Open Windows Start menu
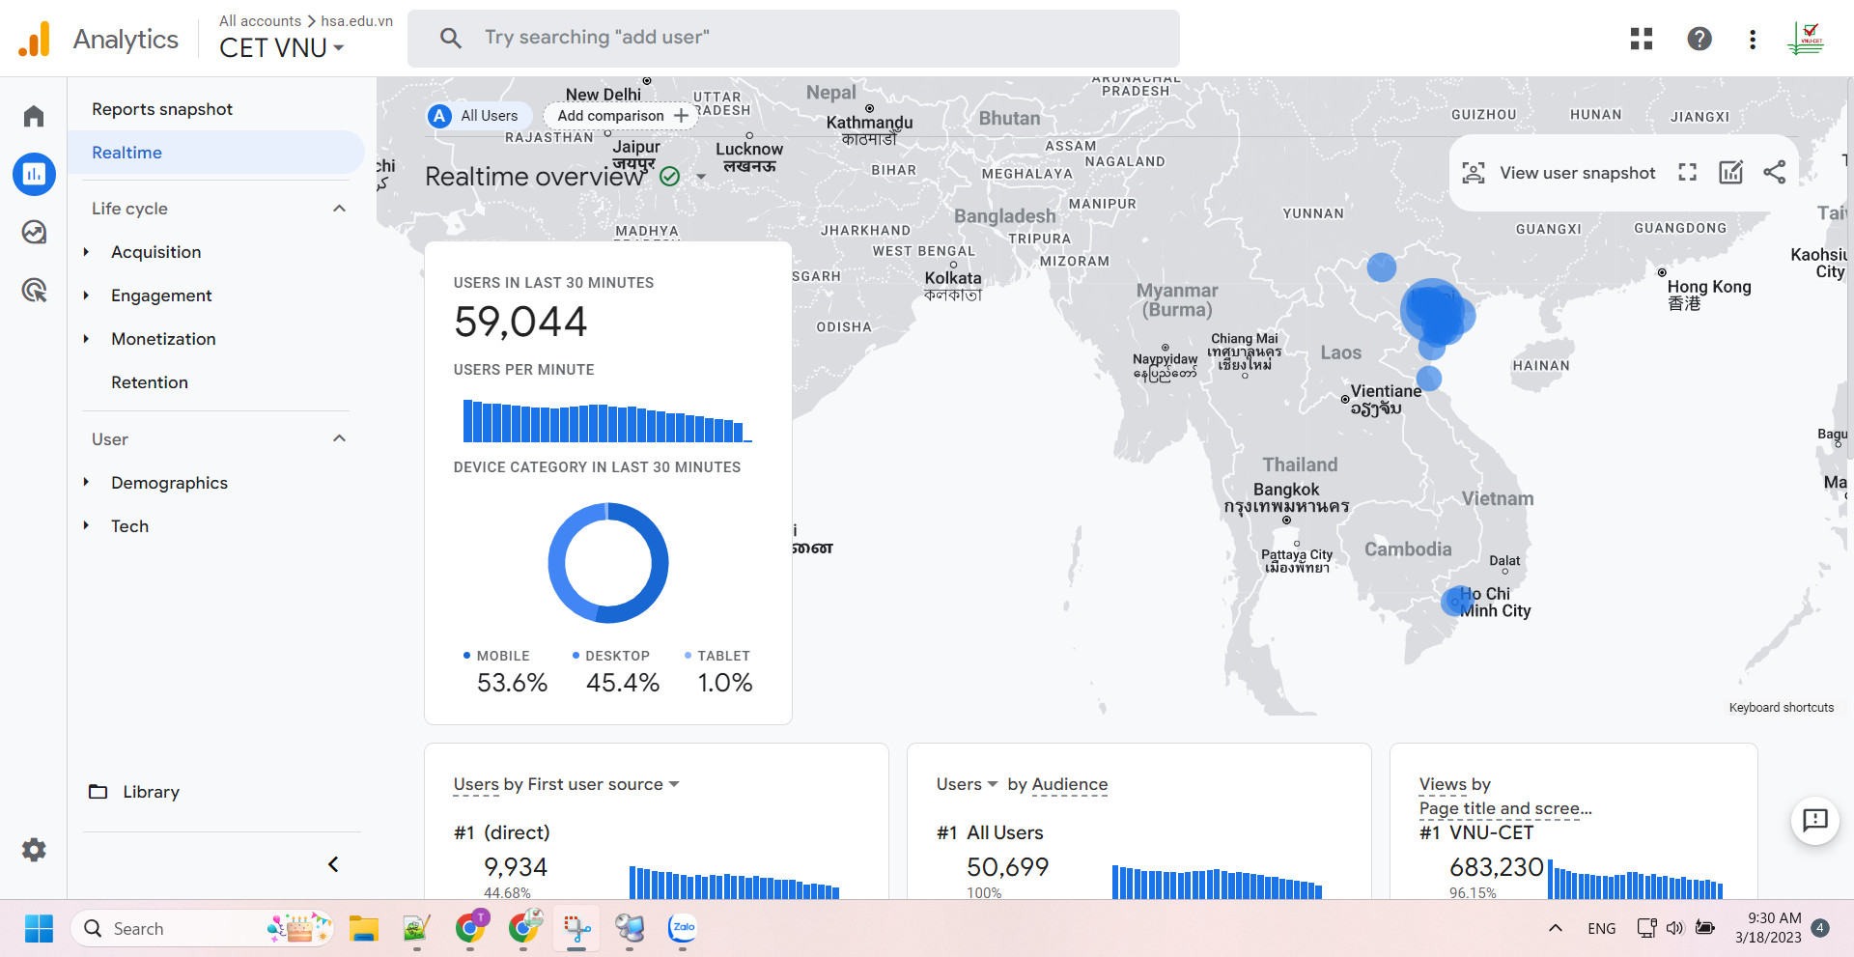Viewport: 1854px width, 957px height. pos(39,929)
